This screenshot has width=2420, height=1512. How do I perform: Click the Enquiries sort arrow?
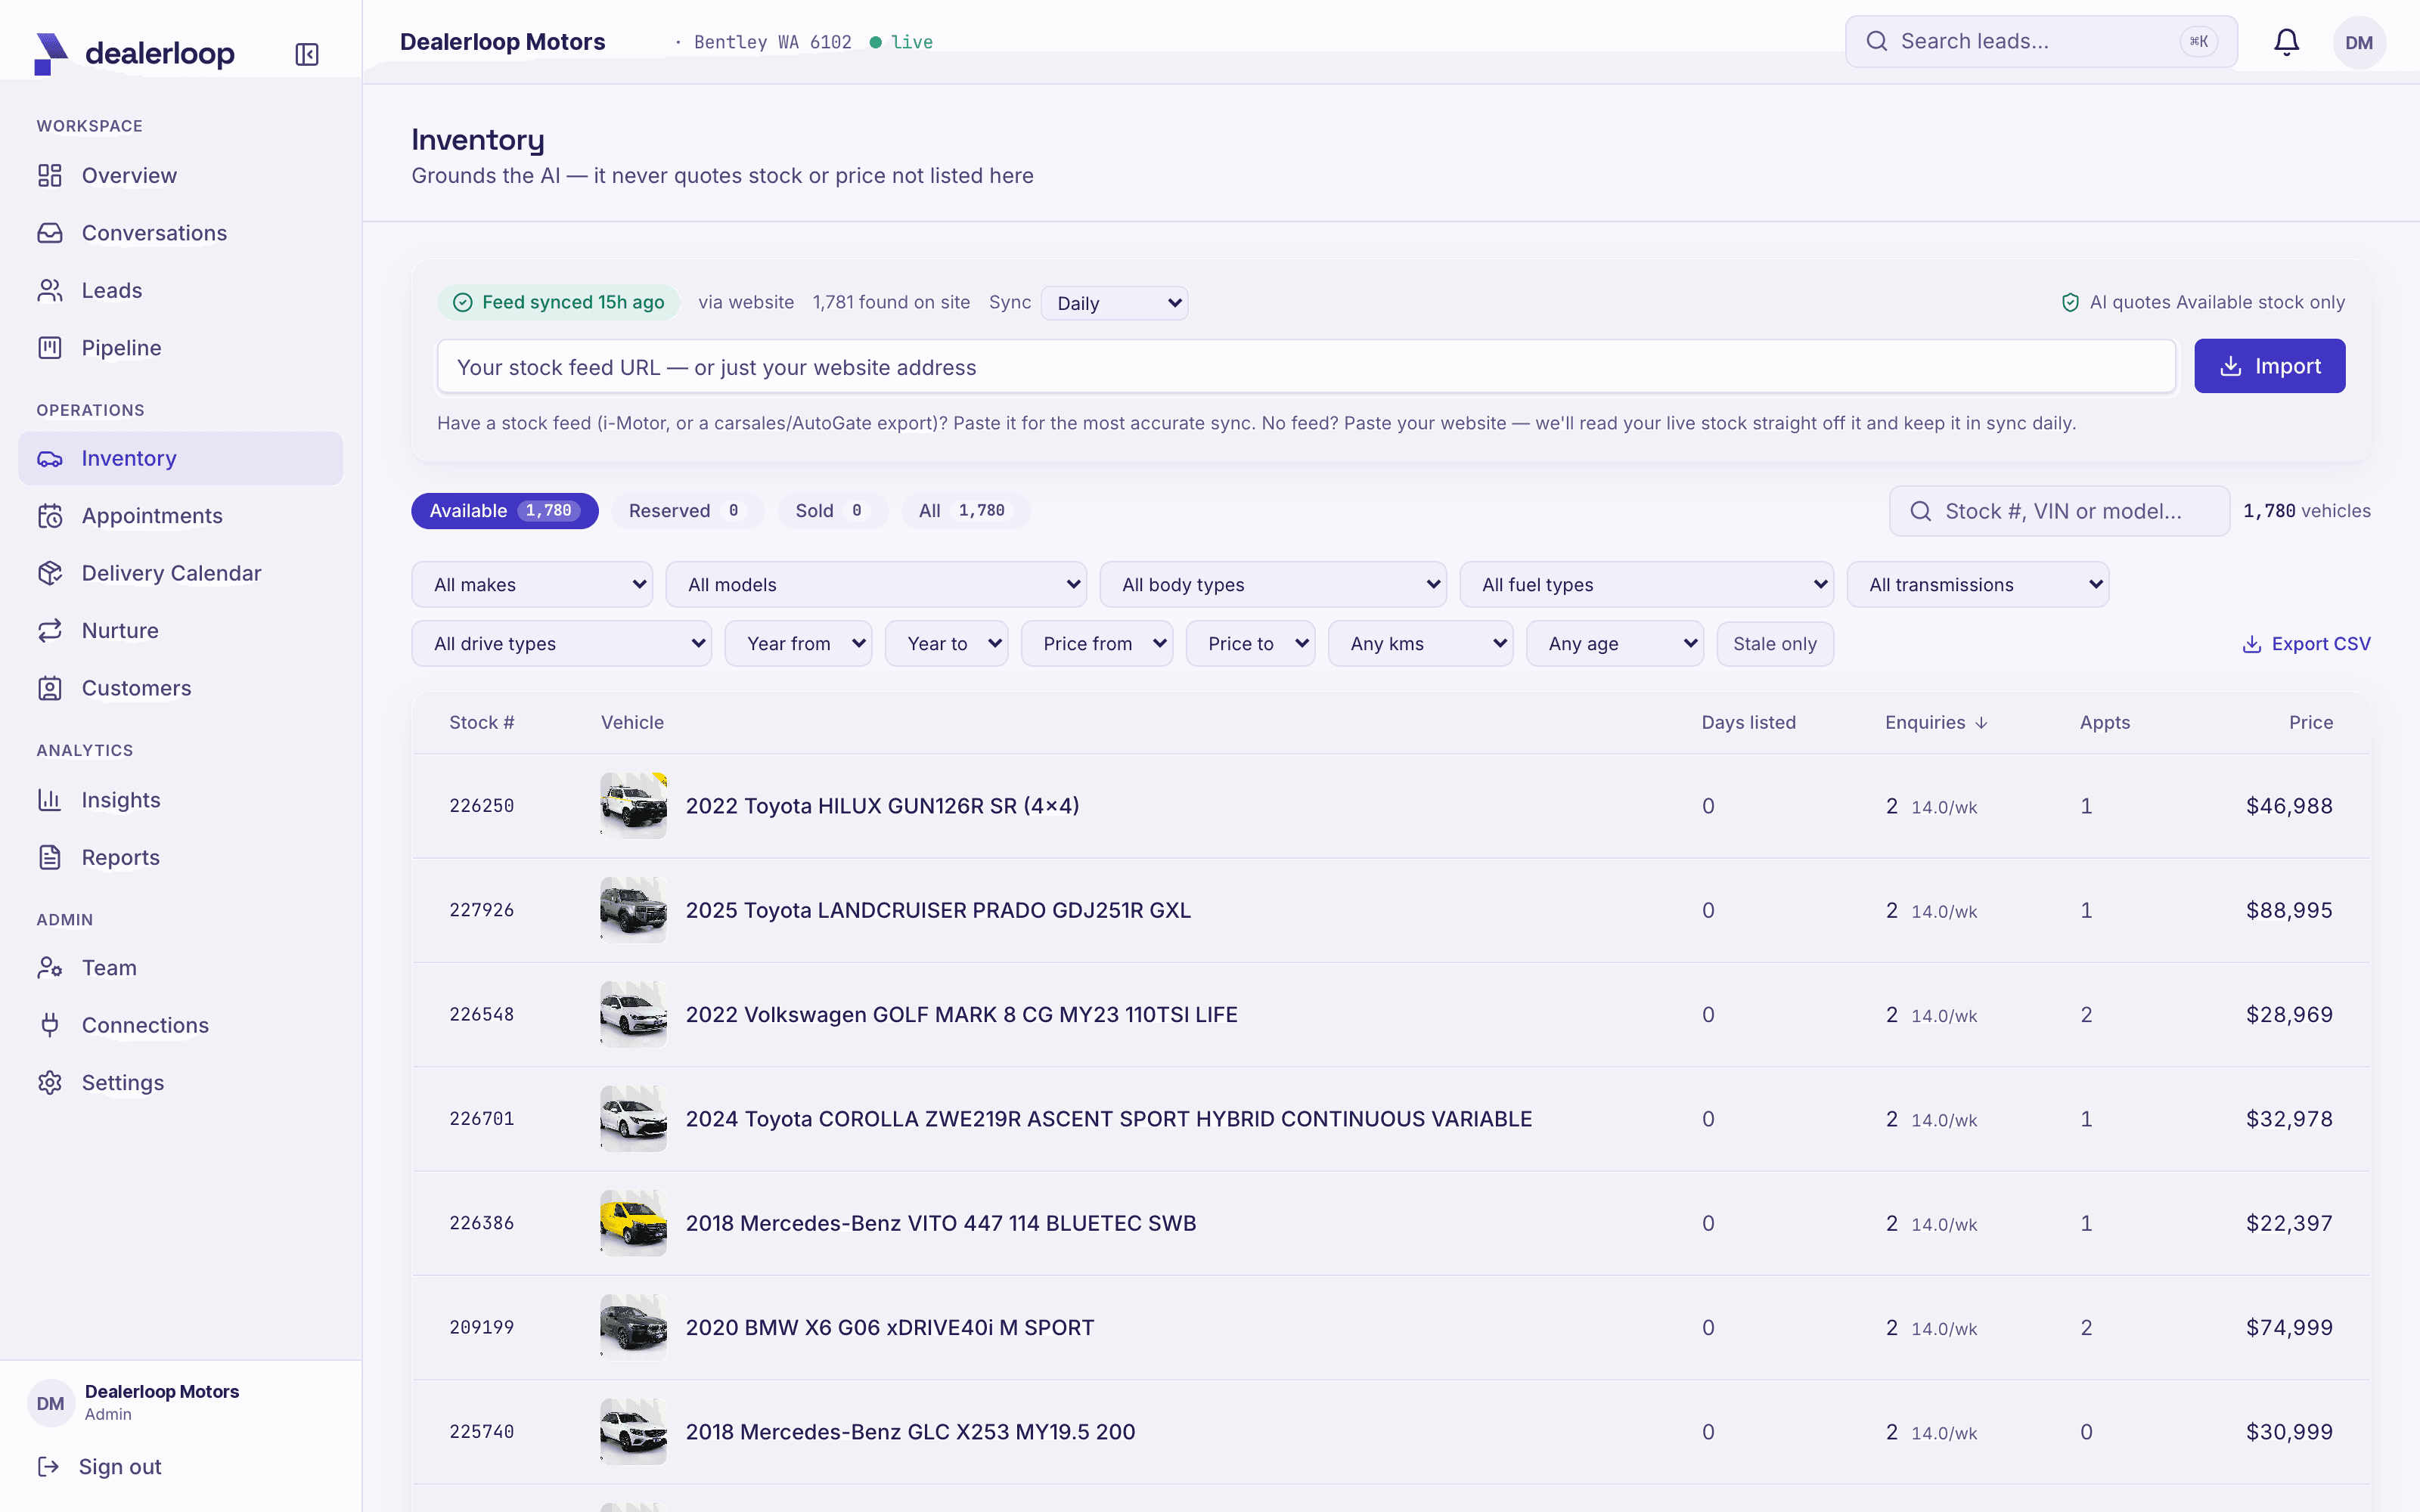tap(1981, 723)
